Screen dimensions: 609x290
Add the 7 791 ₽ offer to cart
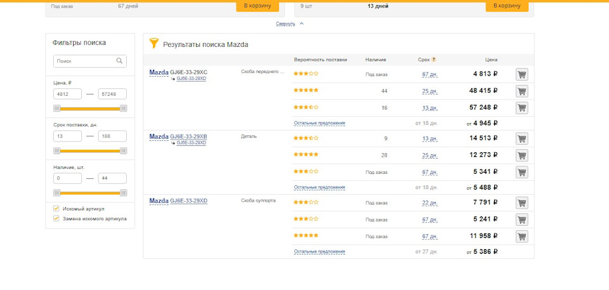coord(522,202)
